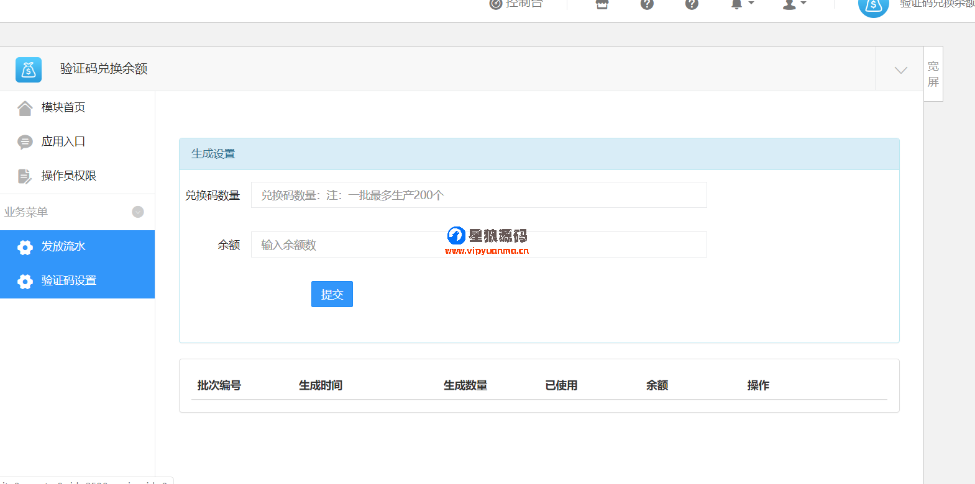The image size is (975, 484).
Task: Open the bell notifications dropdown
Action: 742,4
